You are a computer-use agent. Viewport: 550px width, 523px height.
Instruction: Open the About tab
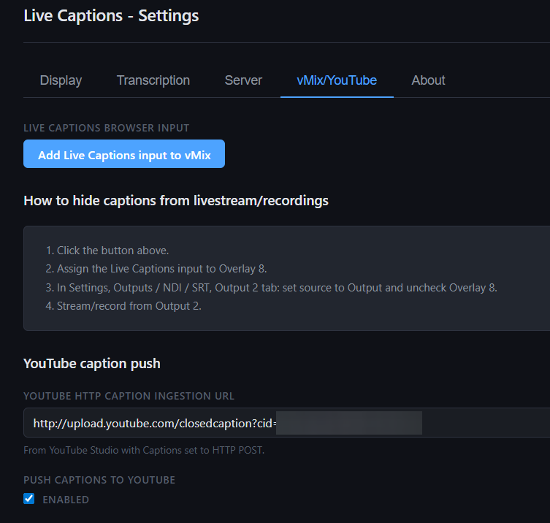pos(428,80)
